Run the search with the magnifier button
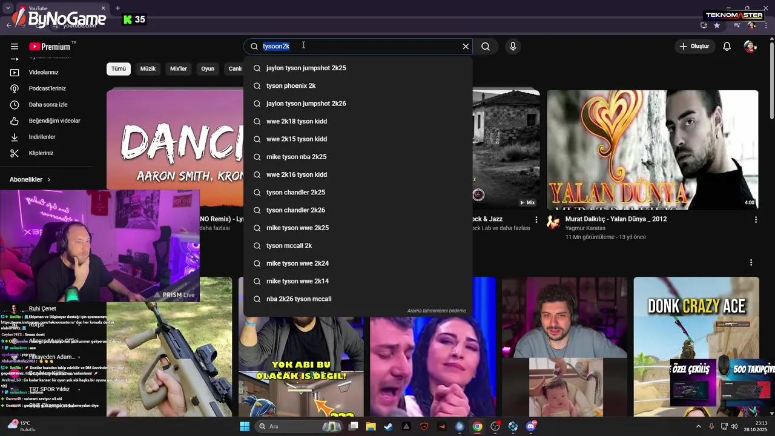The image size is (775, 436). [x=486, y=47]
